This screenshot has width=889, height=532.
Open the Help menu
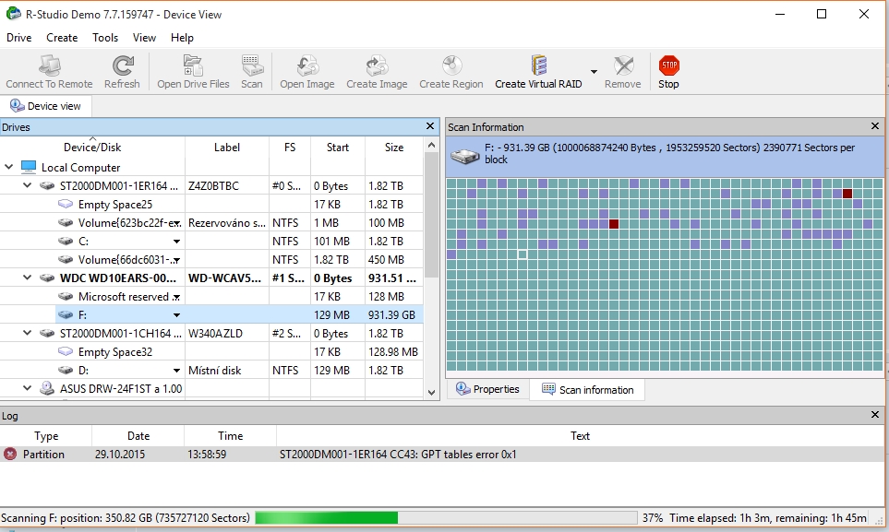(x=182, y=38)
